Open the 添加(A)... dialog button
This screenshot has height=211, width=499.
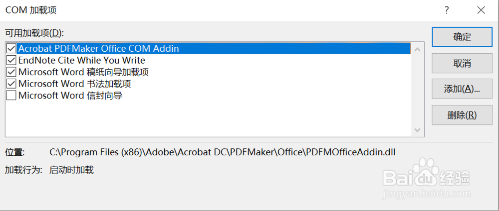pos(462,89)
